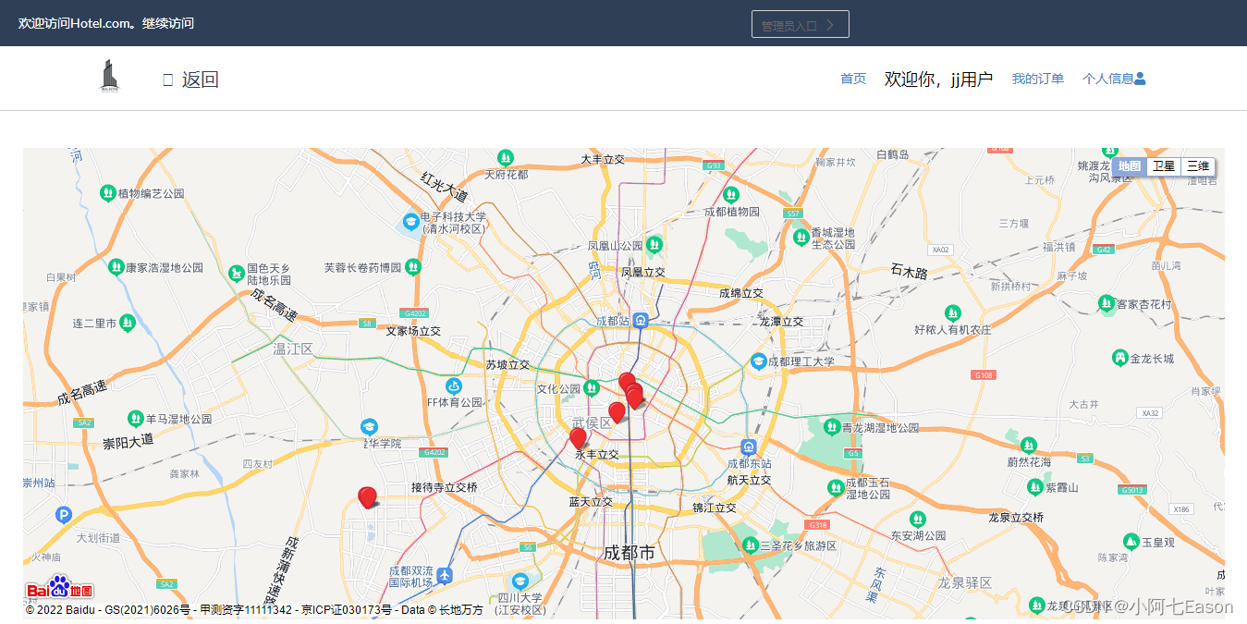Click the 三圣花乡旅游区 icon
Viewport: 1247px width, 624px height.
751,545
